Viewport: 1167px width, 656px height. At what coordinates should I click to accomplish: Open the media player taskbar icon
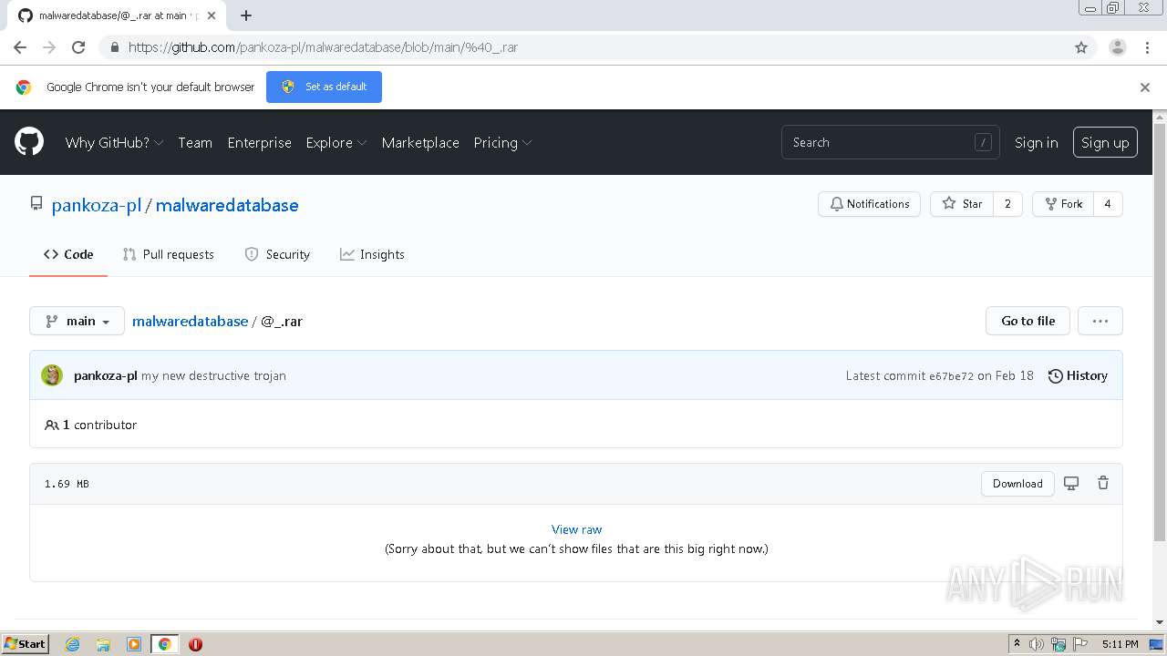click(x=134, y=644)
